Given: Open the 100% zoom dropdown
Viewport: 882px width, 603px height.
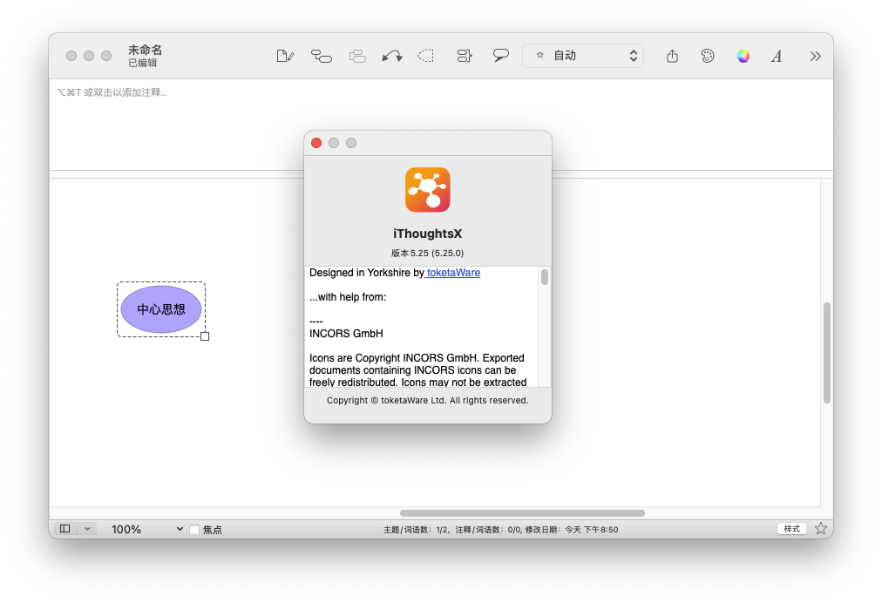Looking at the screenshot, I should point(146,529).
